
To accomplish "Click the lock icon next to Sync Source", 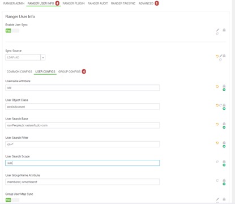I will pyautogui.click(x=224, y=56).
